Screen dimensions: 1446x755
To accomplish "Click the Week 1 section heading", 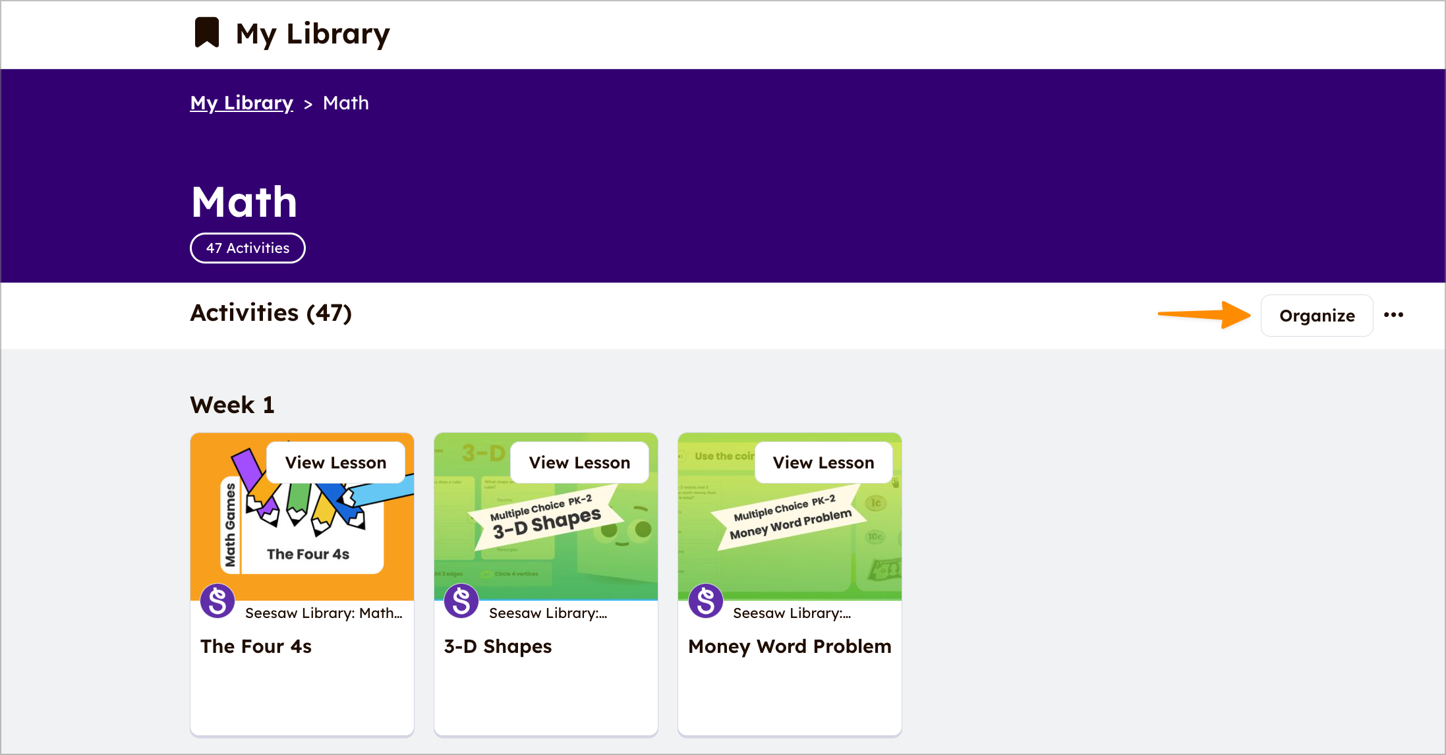I will [232, 404].
